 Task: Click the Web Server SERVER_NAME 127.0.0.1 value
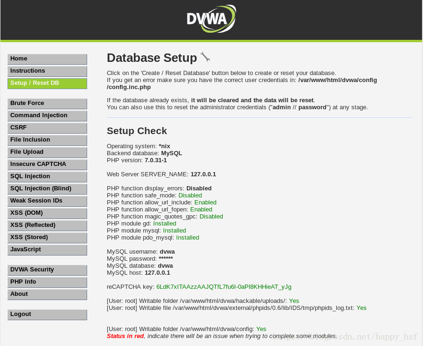[203, 174]
